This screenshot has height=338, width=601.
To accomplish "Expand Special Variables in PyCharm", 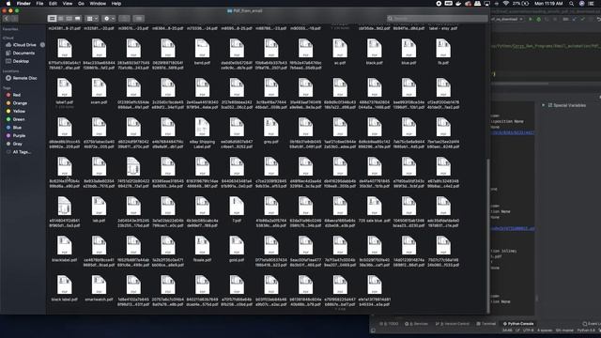I will pos(543,105).
